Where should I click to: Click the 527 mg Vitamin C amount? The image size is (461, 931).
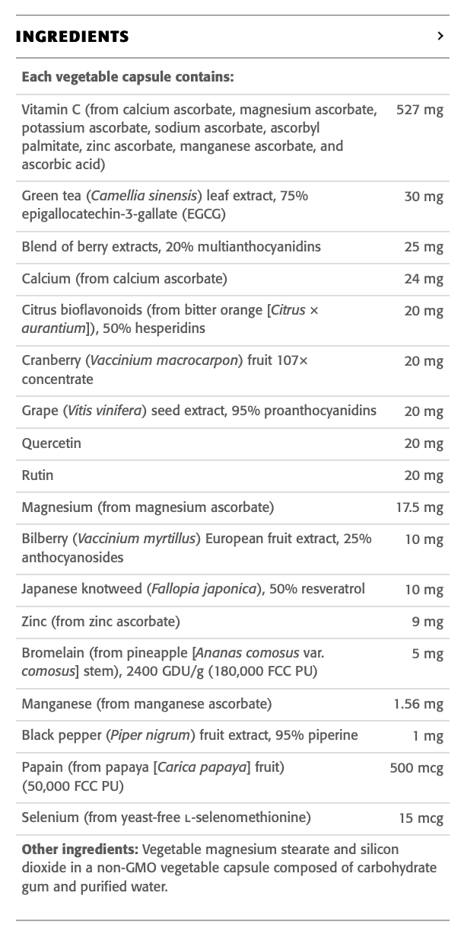(x=419, y=110)
